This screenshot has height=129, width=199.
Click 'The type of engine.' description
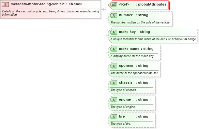pos(123,107)
